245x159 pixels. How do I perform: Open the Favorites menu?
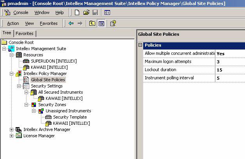[x=49, y=23]
